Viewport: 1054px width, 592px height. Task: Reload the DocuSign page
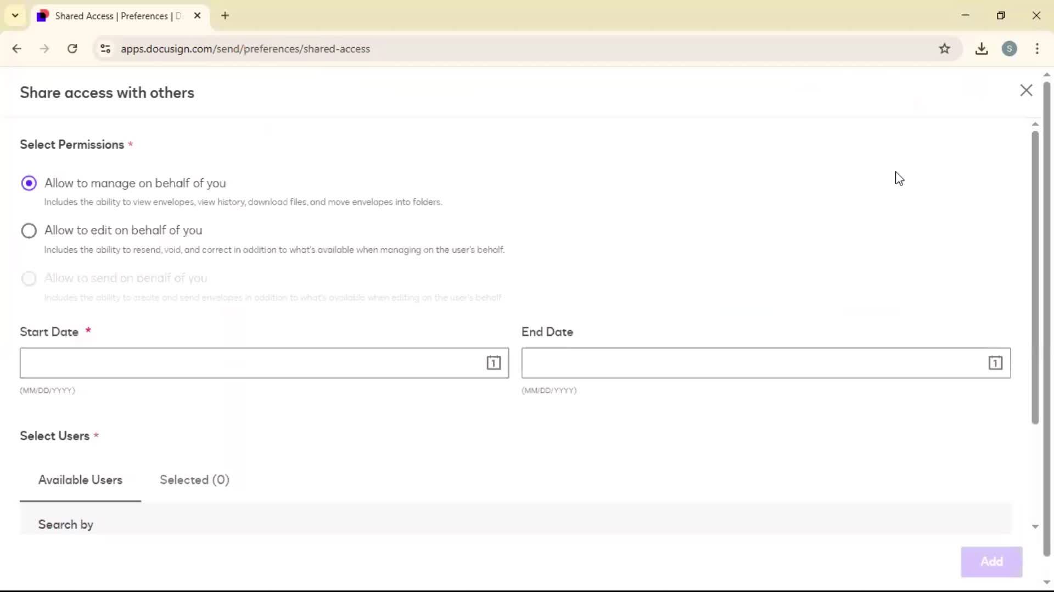[72, 49]
